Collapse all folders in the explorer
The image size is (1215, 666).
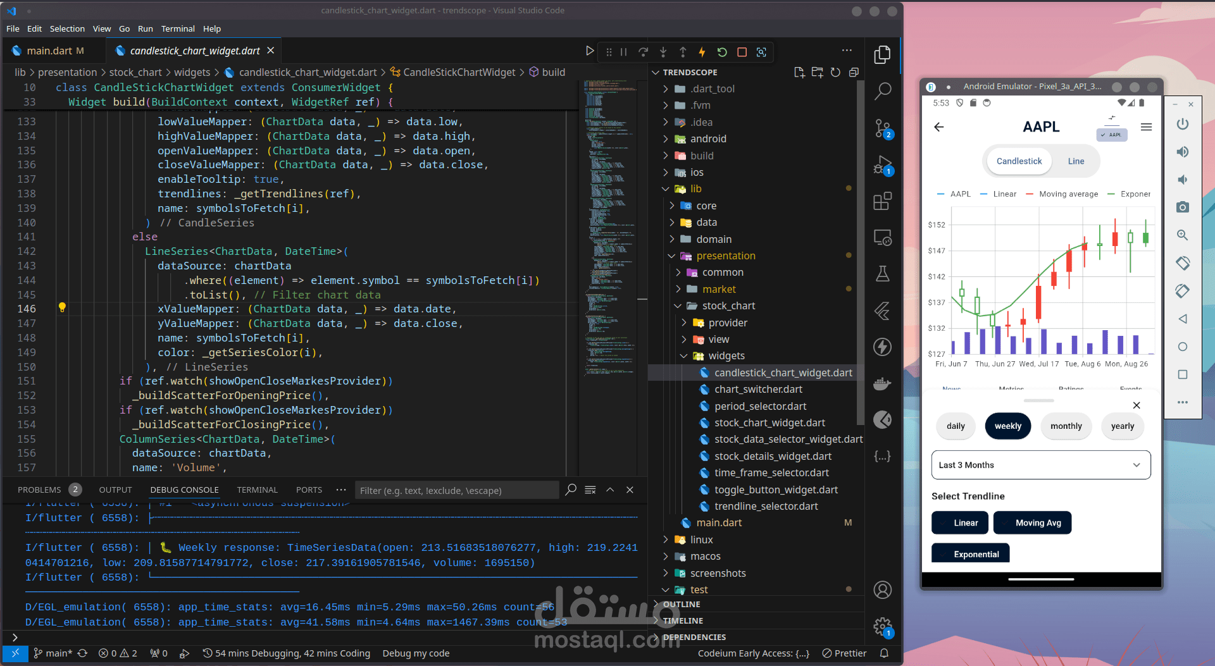(854, 72)
